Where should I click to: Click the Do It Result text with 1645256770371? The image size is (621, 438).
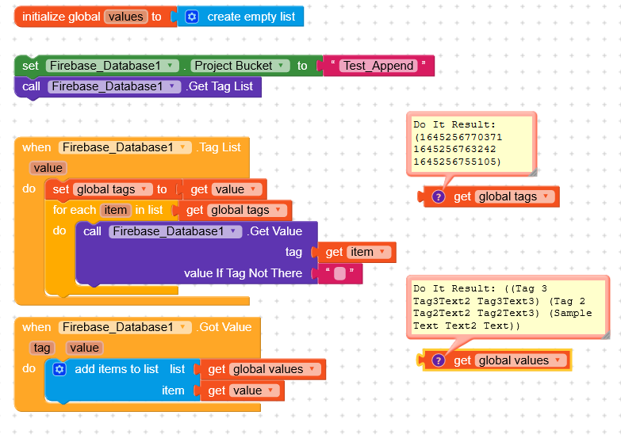458,143
